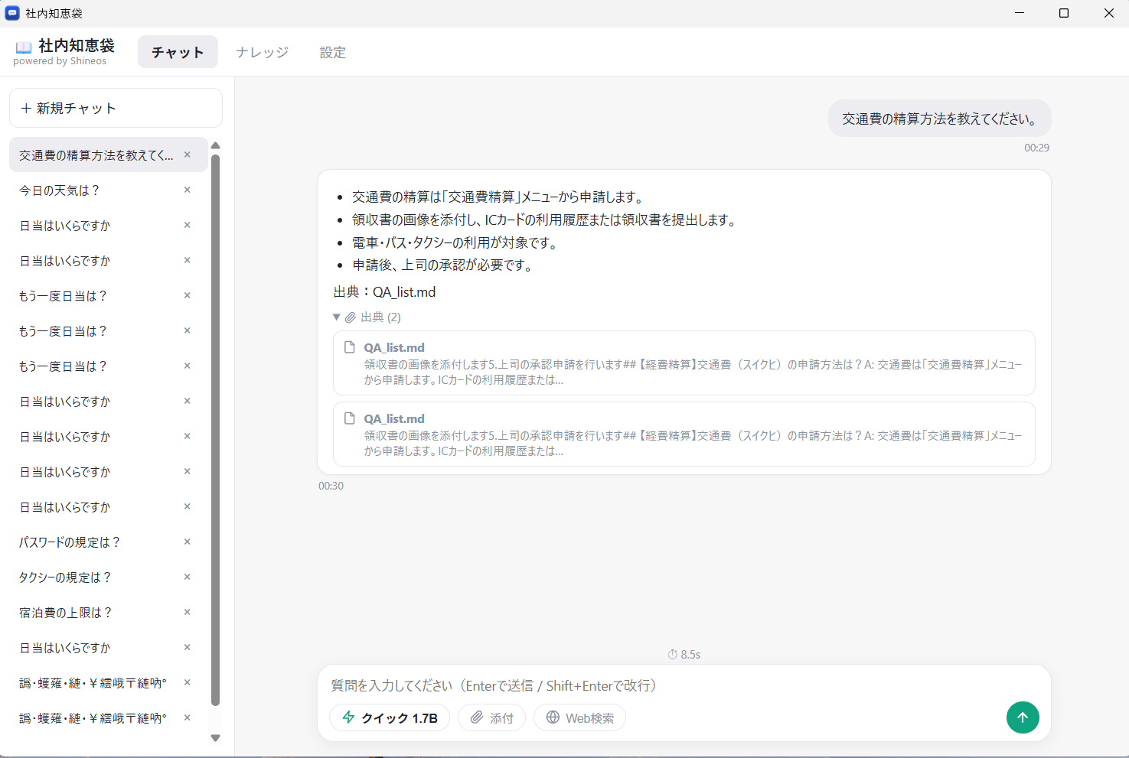Screen dimensions: 1129x758
Task: Go to the 設定 tab
Action: tap(333, 52)
